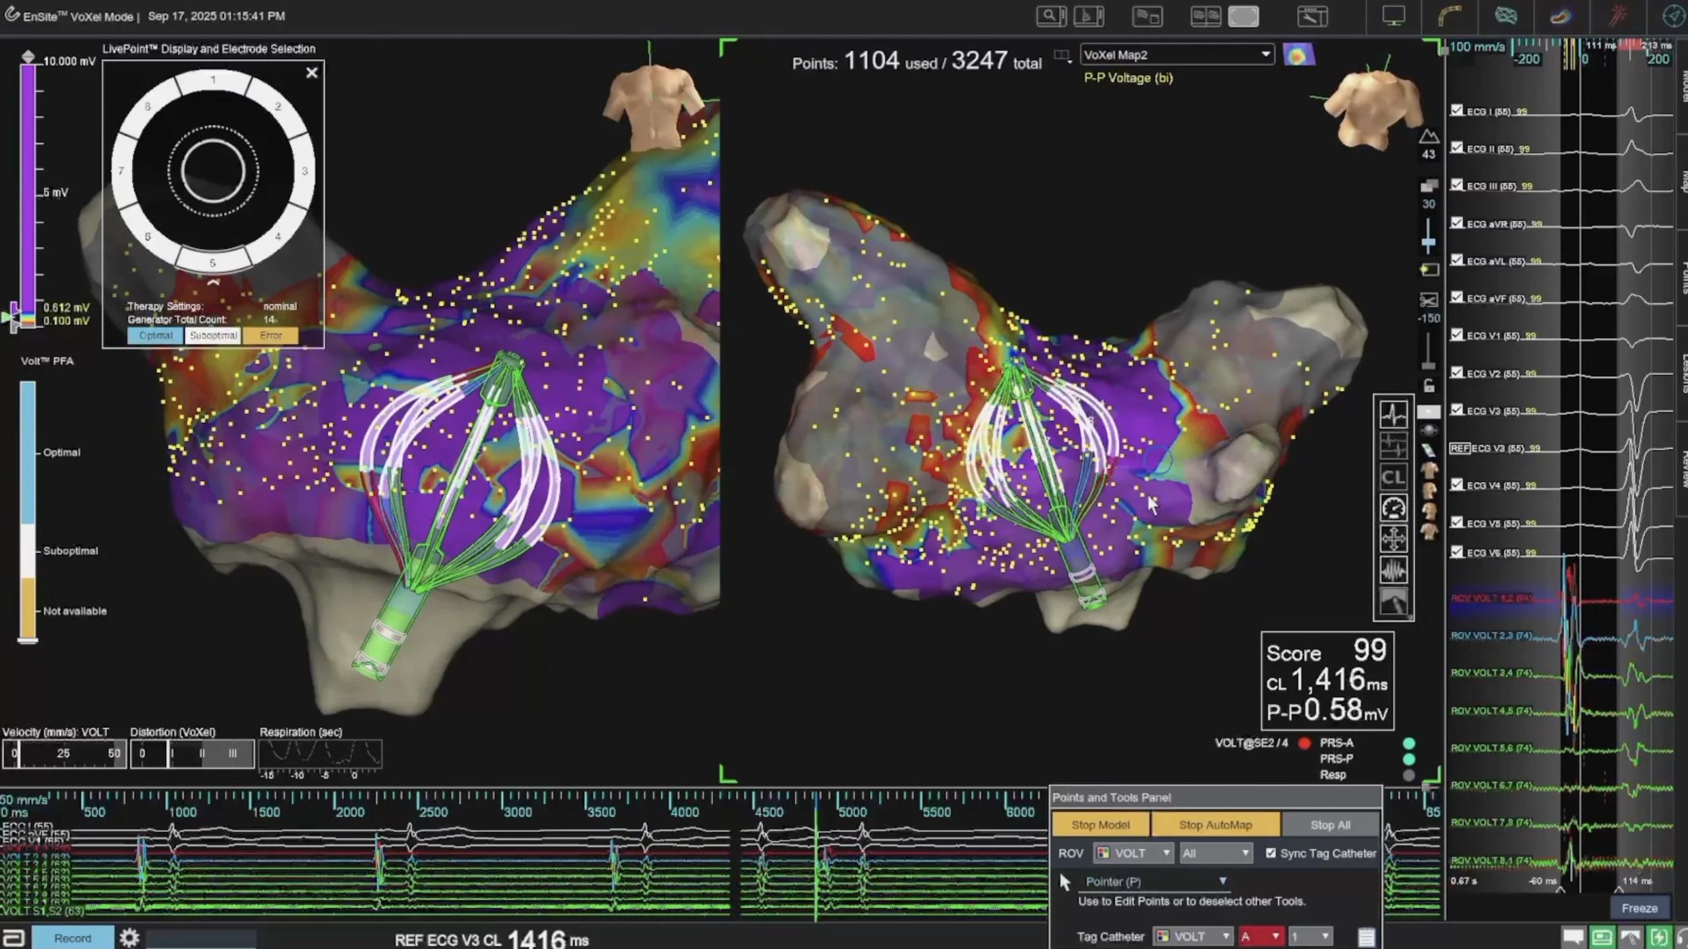Expand the ROV VOLT catheter dropdown

(1132, 853)
